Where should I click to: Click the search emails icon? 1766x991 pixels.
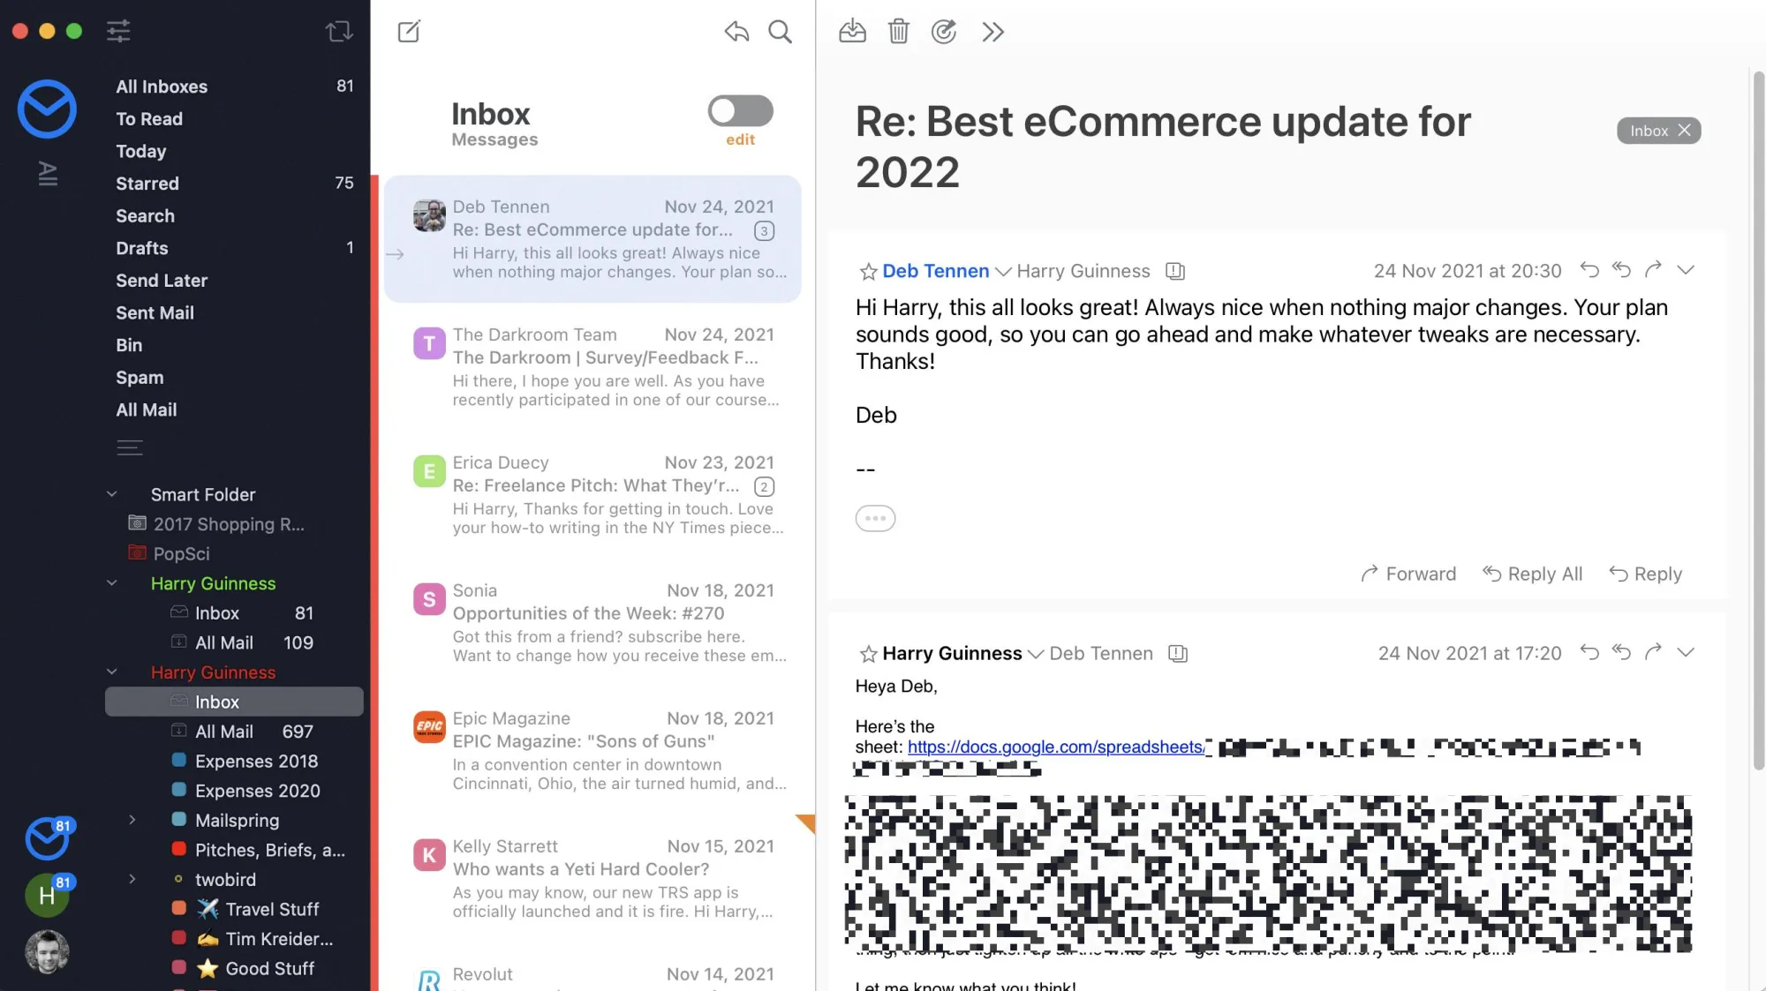(780, 30)
